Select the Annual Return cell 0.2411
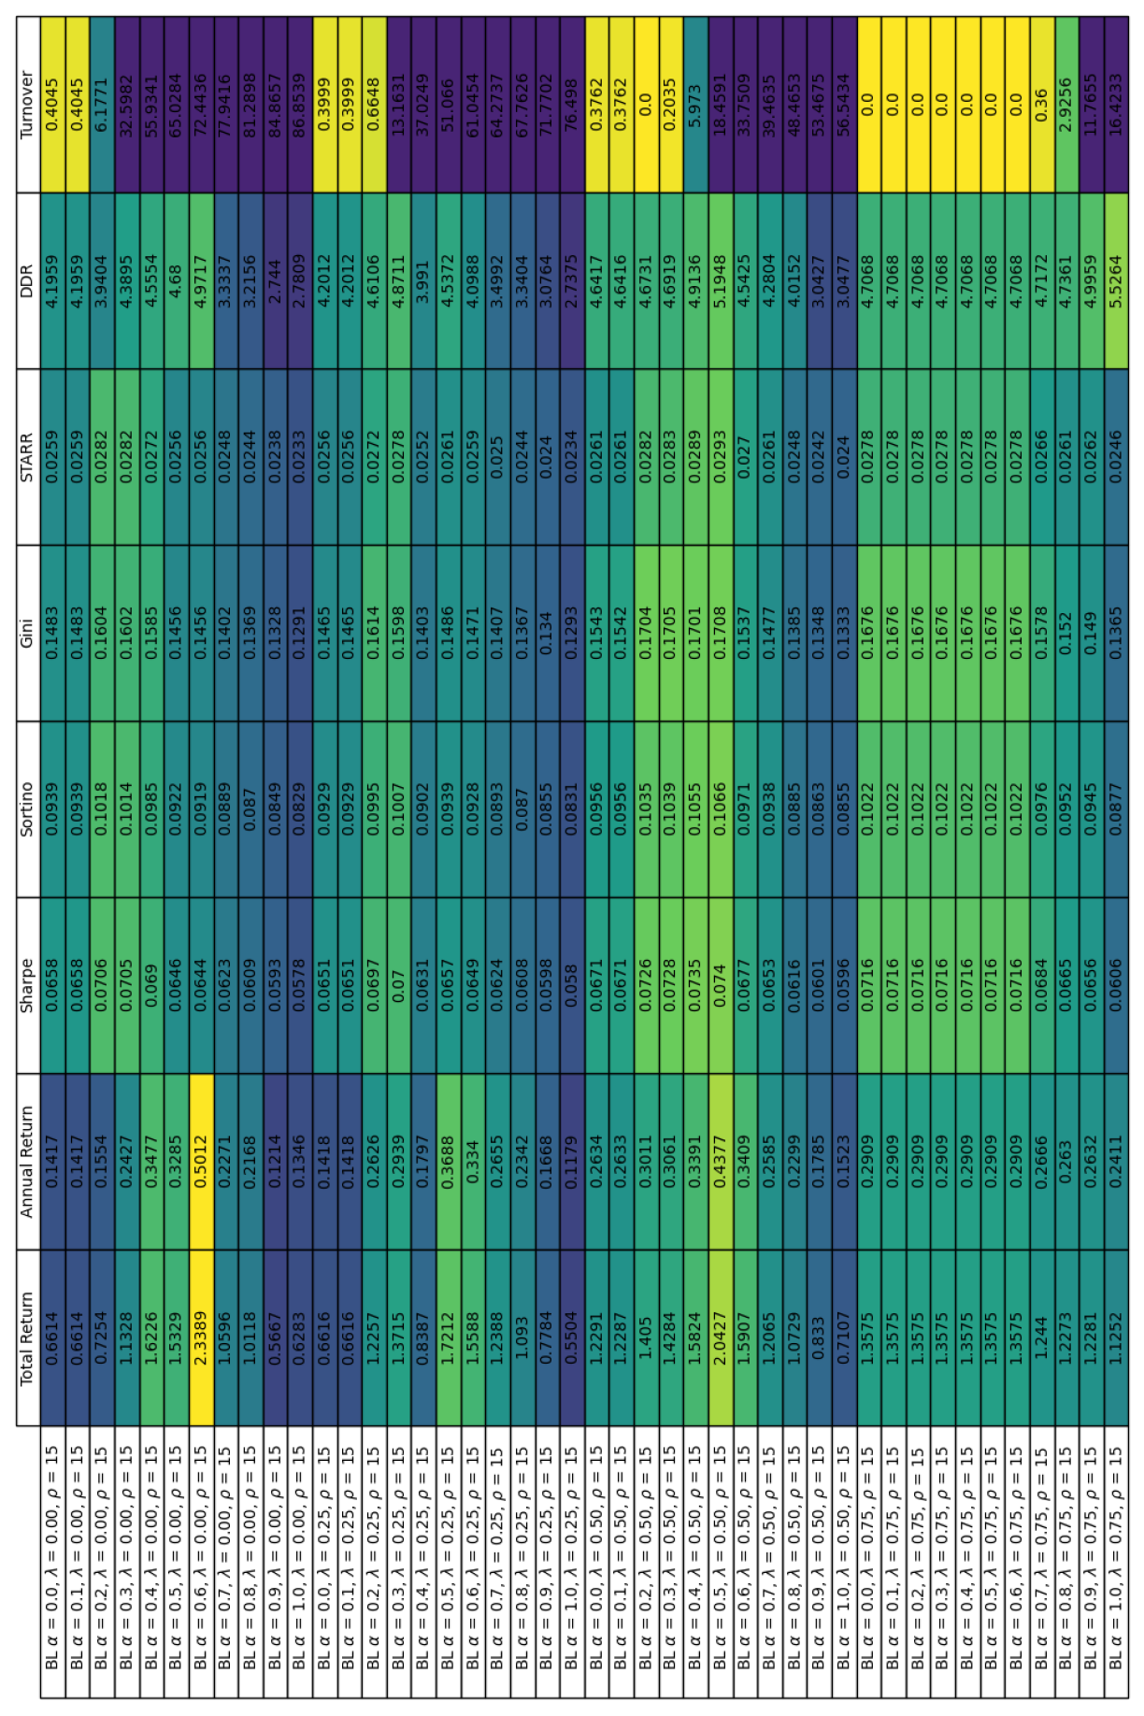1144x1716 pixels. click(x=1116, y=1161)
